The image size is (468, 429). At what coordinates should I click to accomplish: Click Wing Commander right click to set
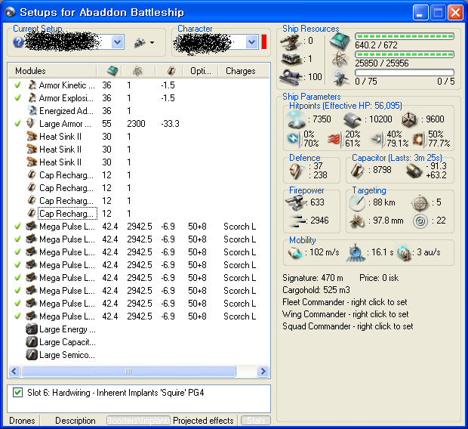[345, 314]
